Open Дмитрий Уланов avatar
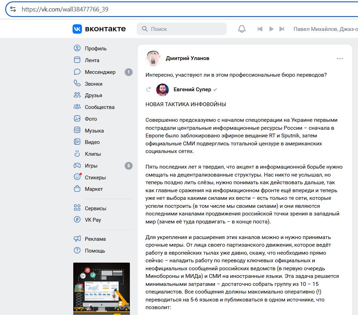This screenshot has width=358, height=315. (x=153, y=58)
